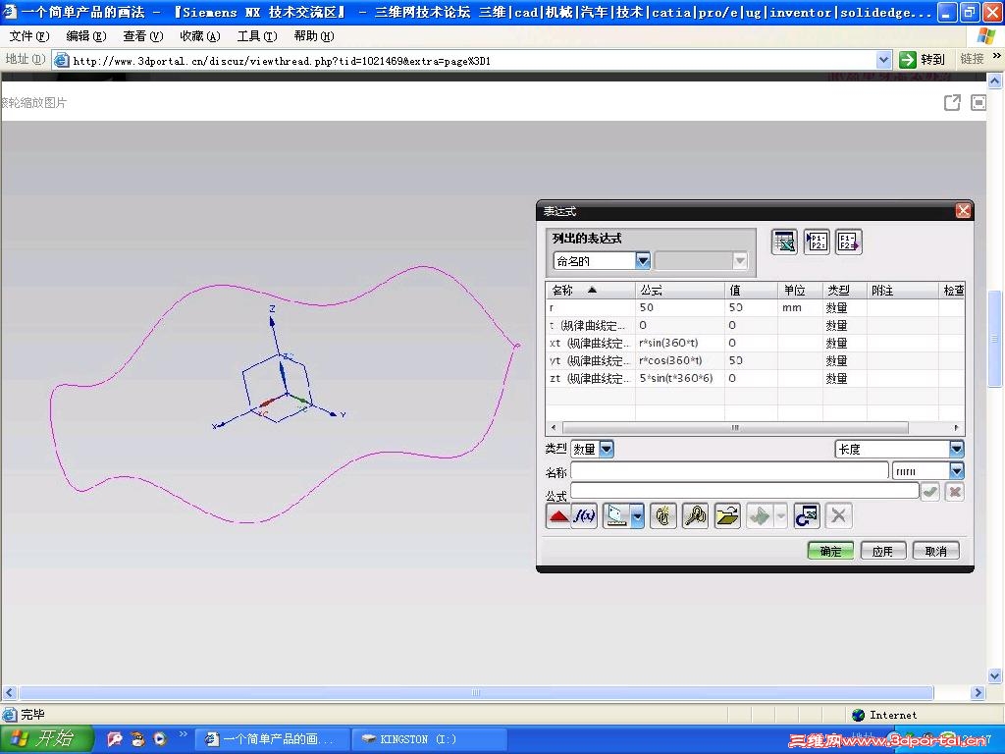Click the 值 column header
The height and width of the screenshot is (754, 1005).
[x=751, y=291]
